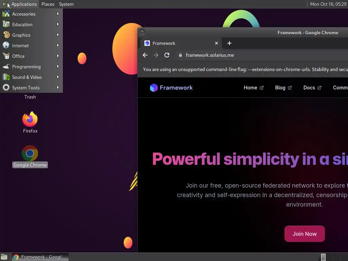Click the Framework tab favicon

point(147,43)
